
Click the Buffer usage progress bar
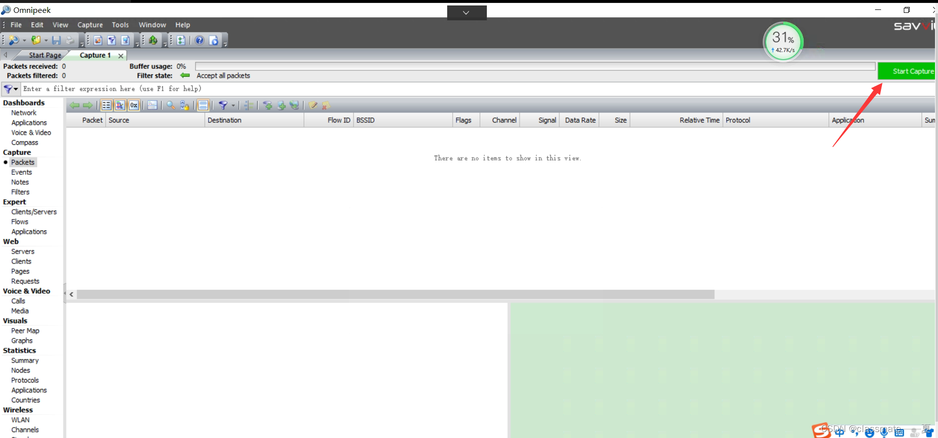[535, 66]
